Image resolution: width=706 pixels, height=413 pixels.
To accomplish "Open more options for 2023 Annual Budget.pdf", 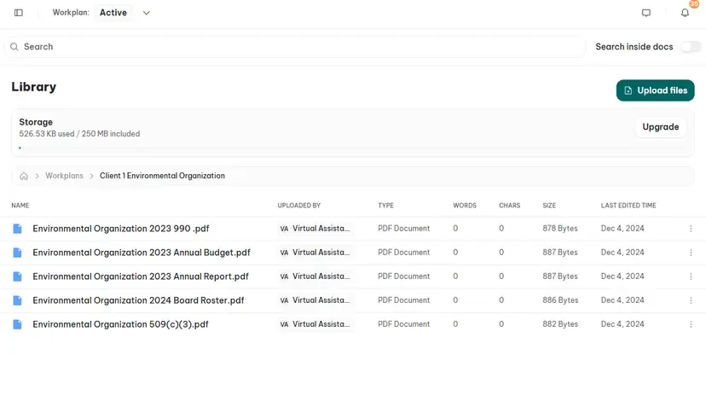I will pos(691,253).
